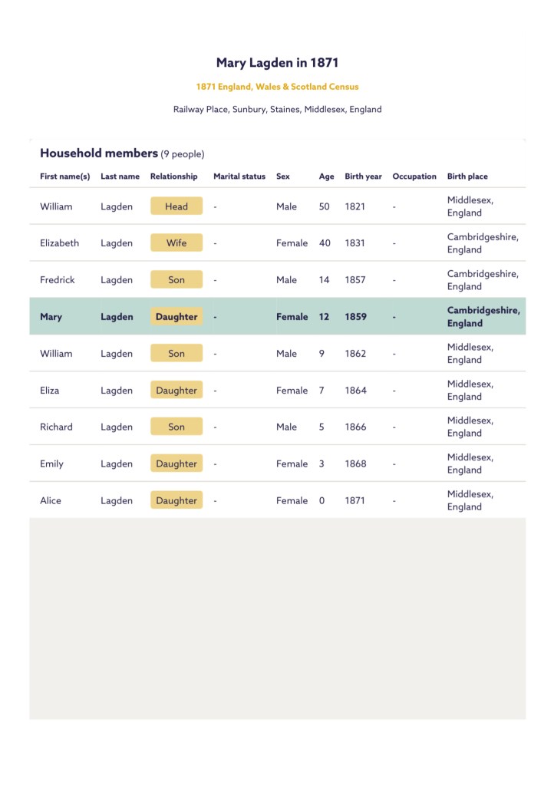
Task: Open the 1871 England, Wales & Scotland Census link
Action: pos(277,87)
